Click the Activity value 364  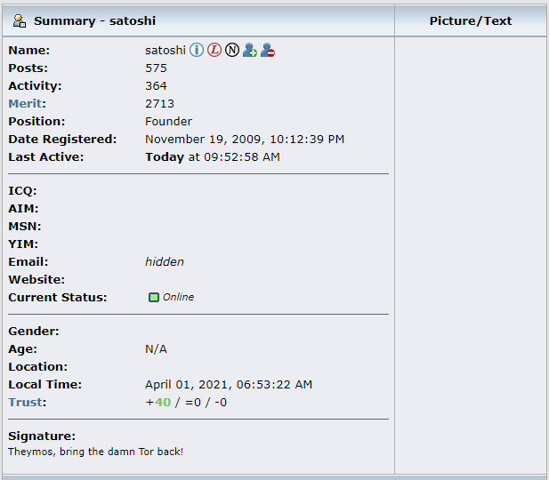tap(156, 85)
